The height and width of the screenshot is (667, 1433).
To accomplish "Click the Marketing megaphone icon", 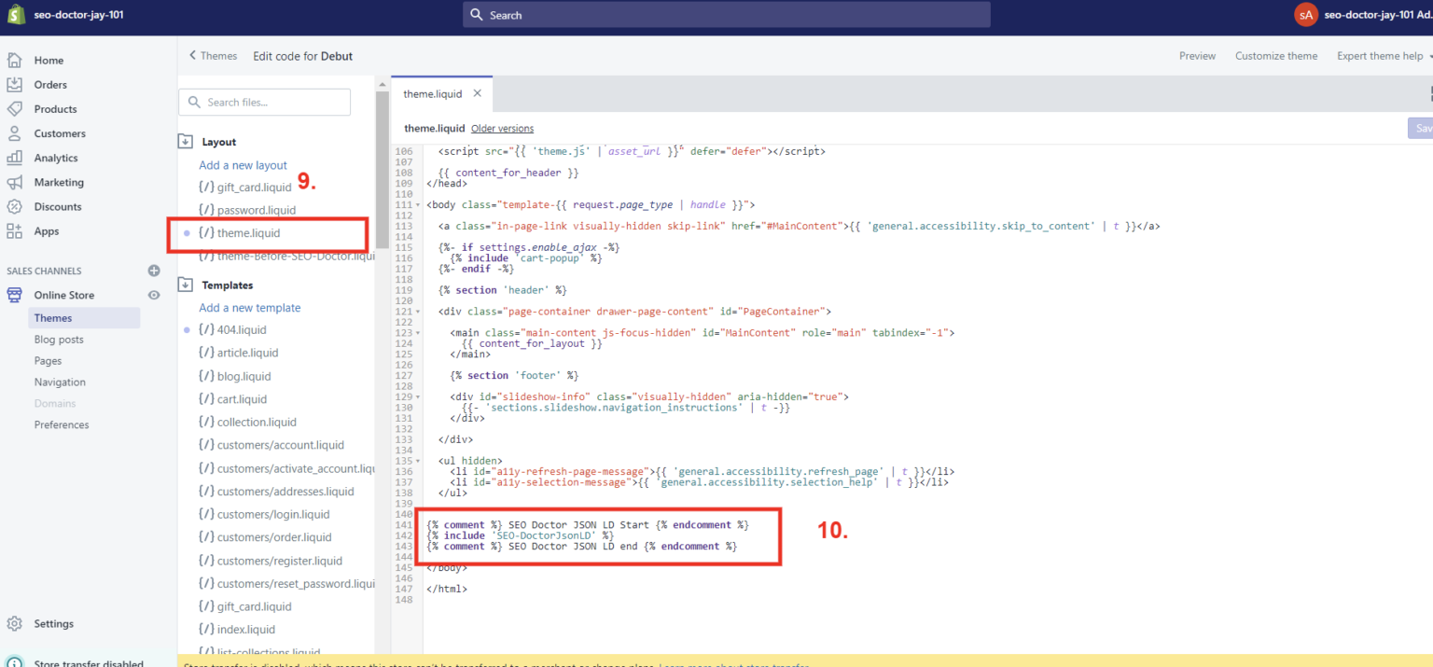I will click(15, 183).
